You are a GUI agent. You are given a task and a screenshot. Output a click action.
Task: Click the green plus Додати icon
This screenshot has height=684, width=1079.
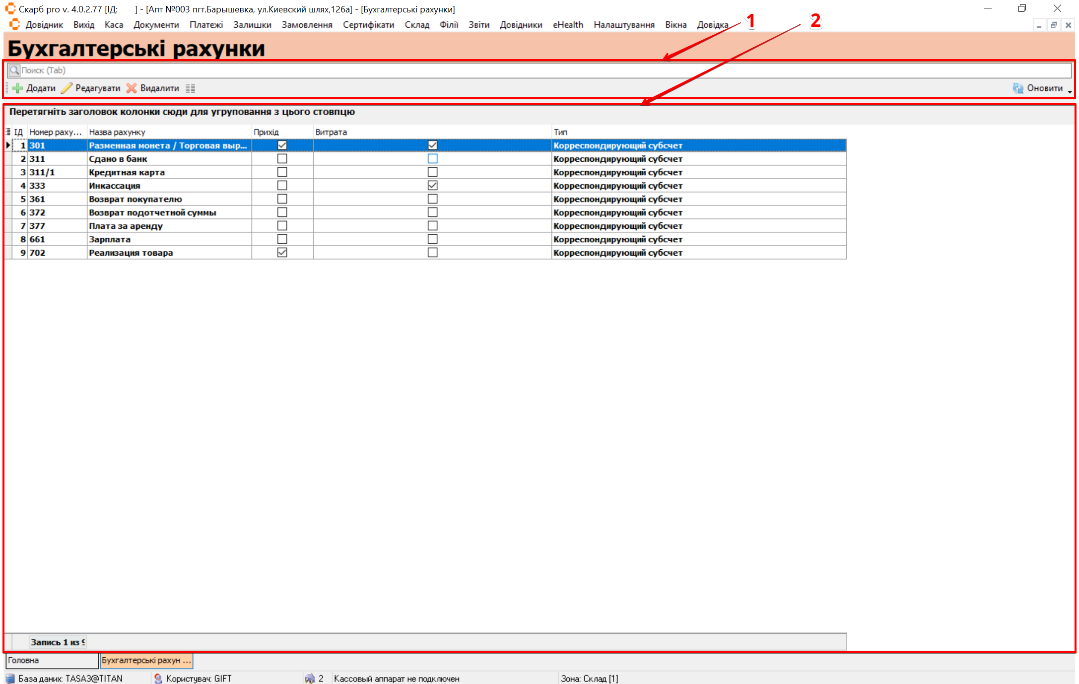[x=18, y=88]
